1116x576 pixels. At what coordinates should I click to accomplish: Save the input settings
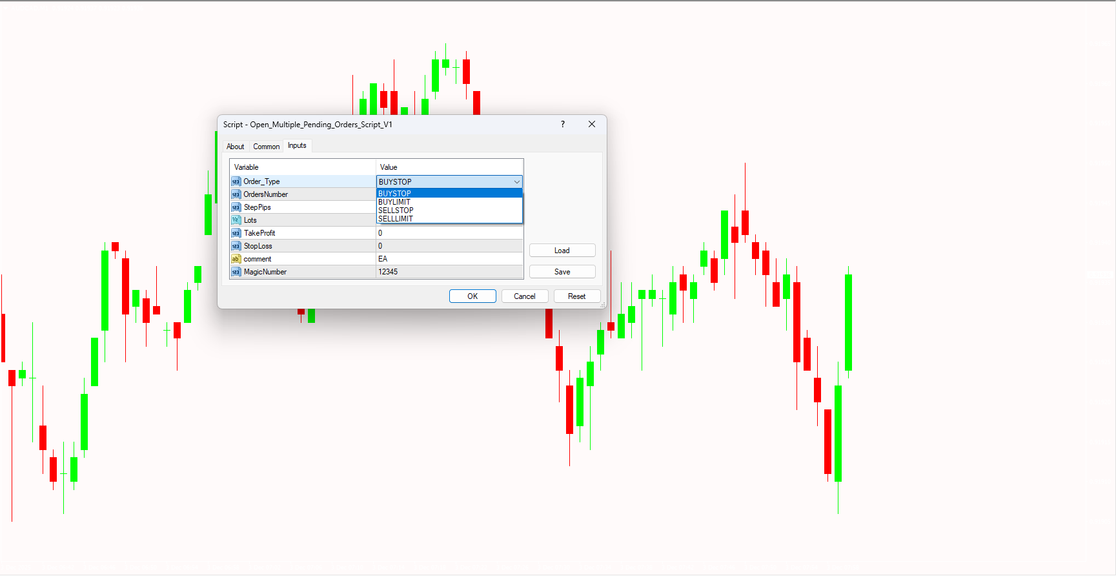pos(562,272)
